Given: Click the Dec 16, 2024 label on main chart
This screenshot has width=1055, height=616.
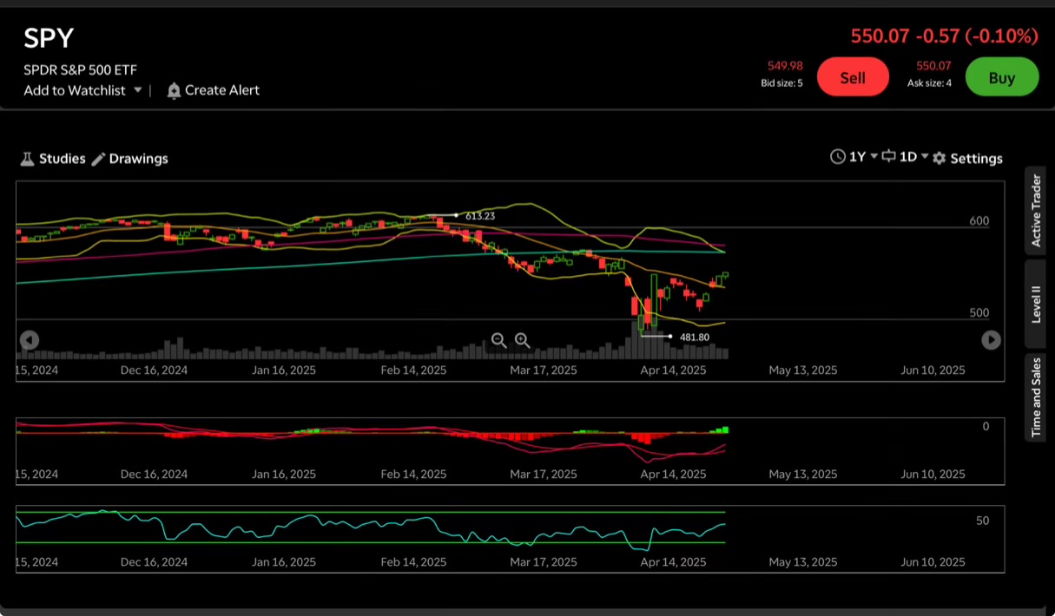Looking at the screenshot, I should (x=154, y=370).
